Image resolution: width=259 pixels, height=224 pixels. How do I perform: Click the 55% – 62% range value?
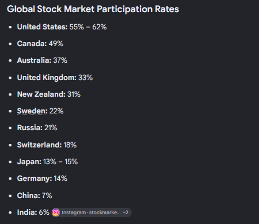(x=88, y=27)
